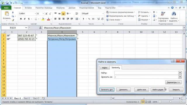187x105 pixels.
Task: Click the Excel help question icon
Action: coord(172,8)
